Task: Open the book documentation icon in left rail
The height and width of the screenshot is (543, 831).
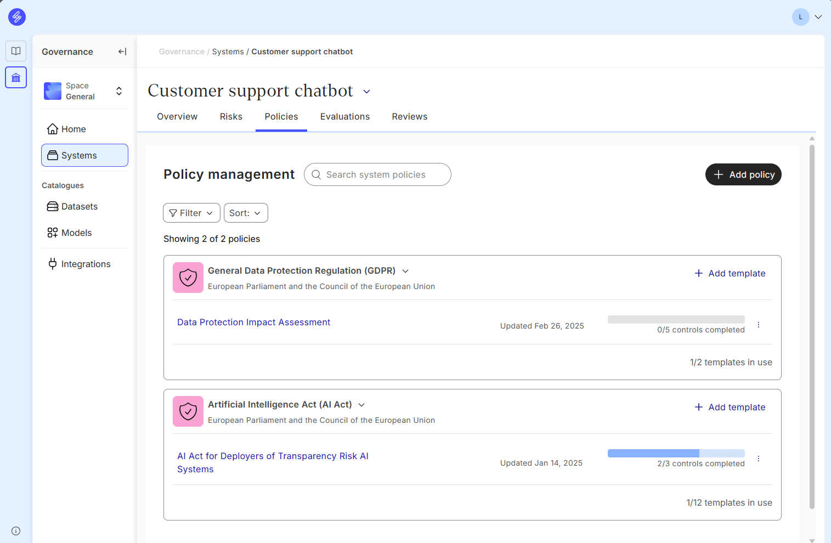Action: (16, 51)
